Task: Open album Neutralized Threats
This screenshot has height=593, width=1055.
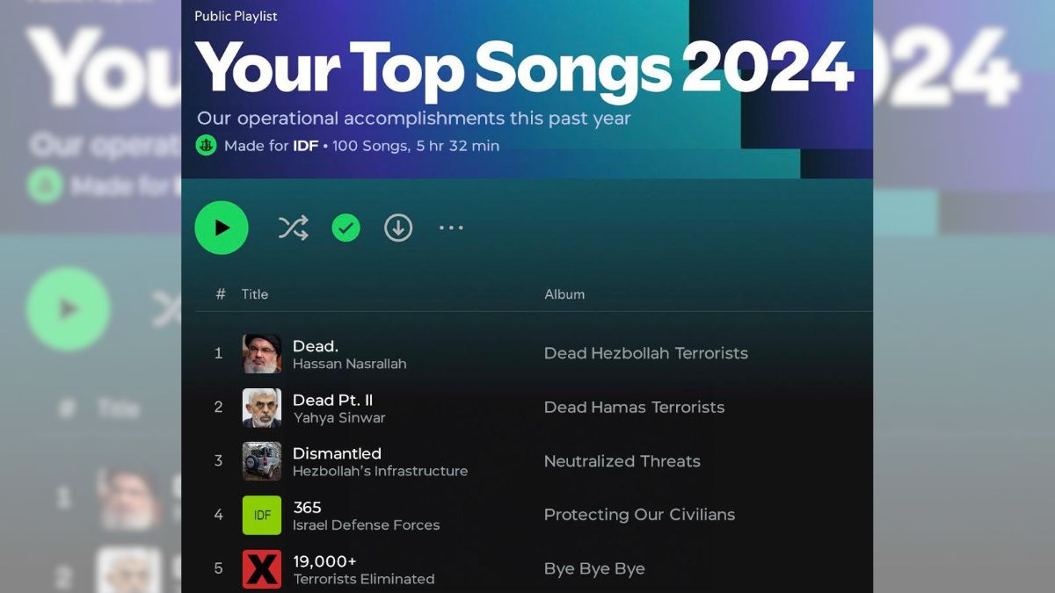Action: (x=622, y=461)
